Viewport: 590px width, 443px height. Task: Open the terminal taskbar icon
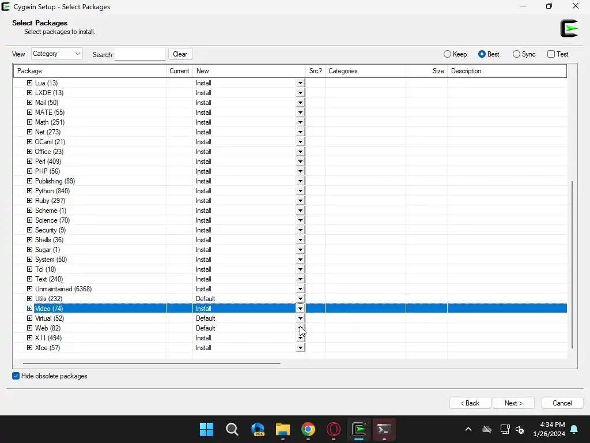pyautogui.click(x=384, y=429)
